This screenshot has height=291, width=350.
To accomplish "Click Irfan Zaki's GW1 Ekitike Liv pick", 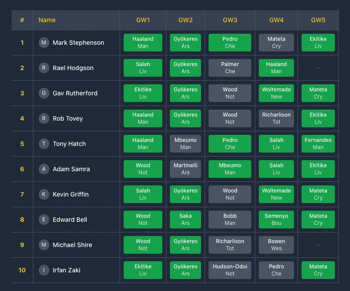I will tap(143, 270).
